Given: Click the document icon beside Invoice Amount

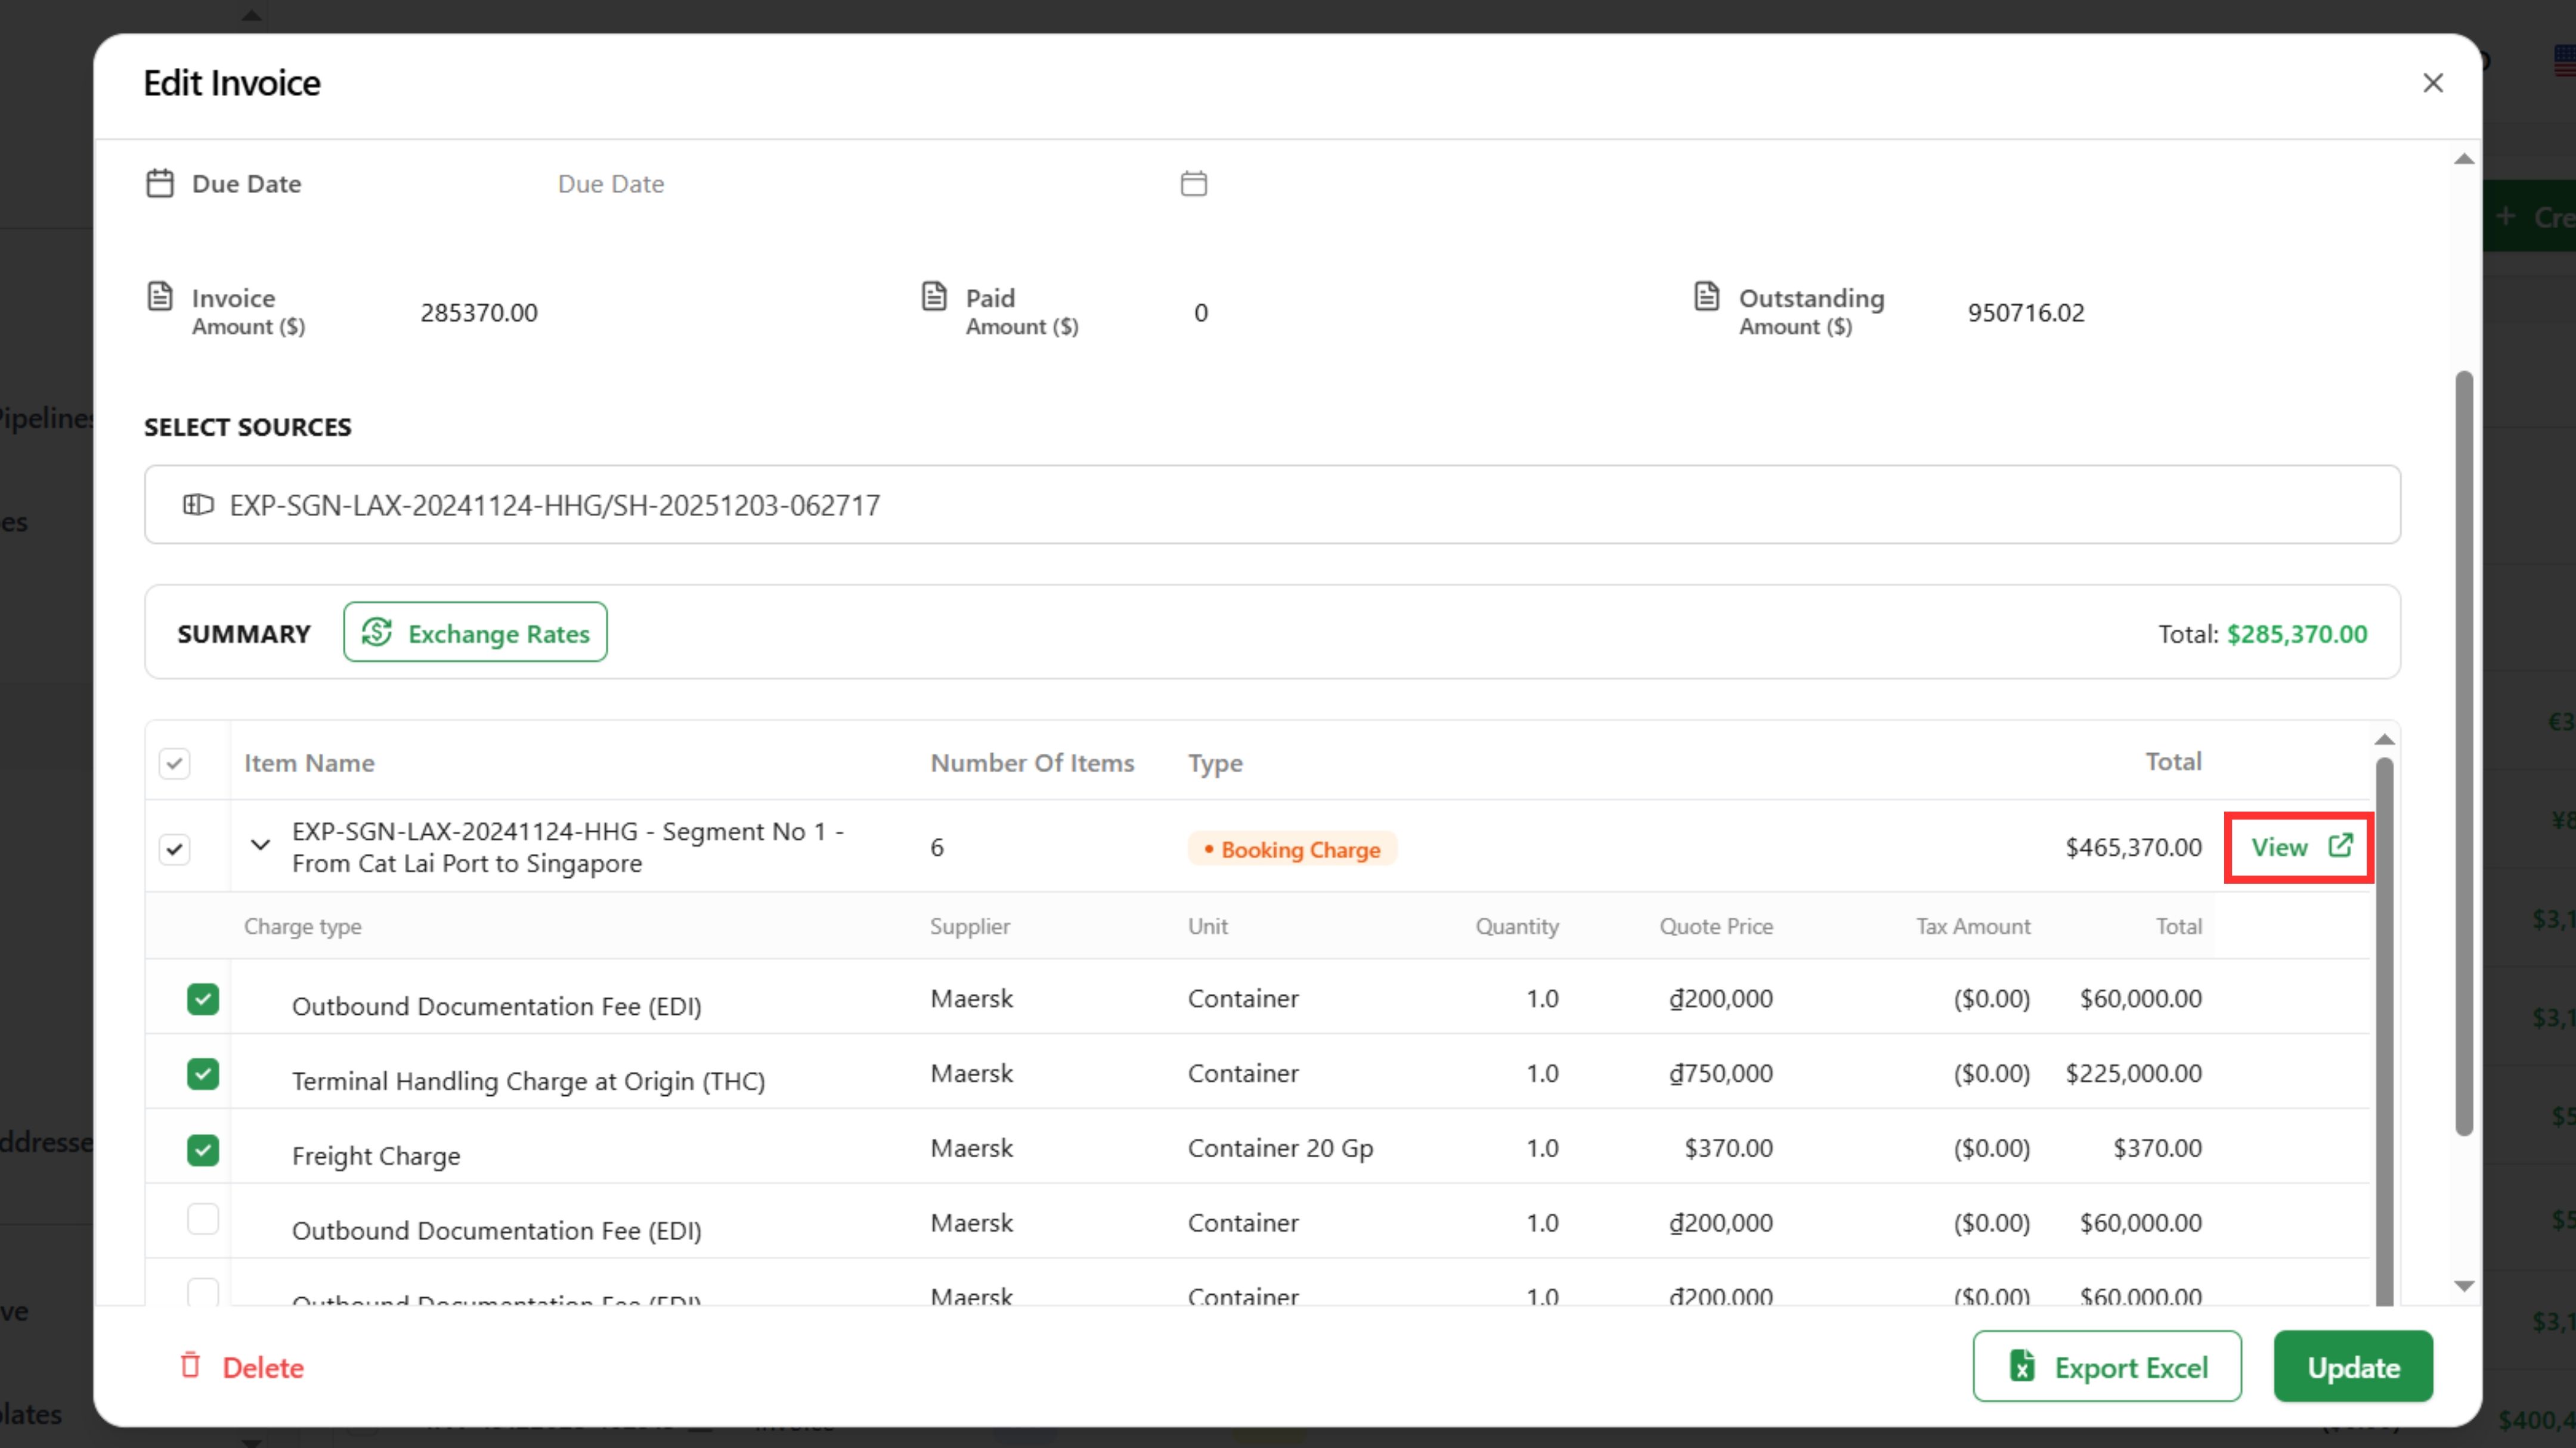Looking at the screenshot, I should coord(160,297).
